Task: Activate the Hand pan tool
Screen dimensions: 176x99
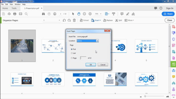Action: tap(79, 14)
